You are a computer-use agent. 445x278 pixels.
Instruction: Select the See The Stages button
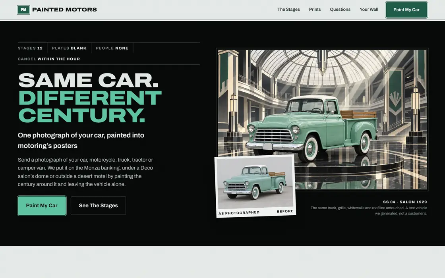(98, 205)
